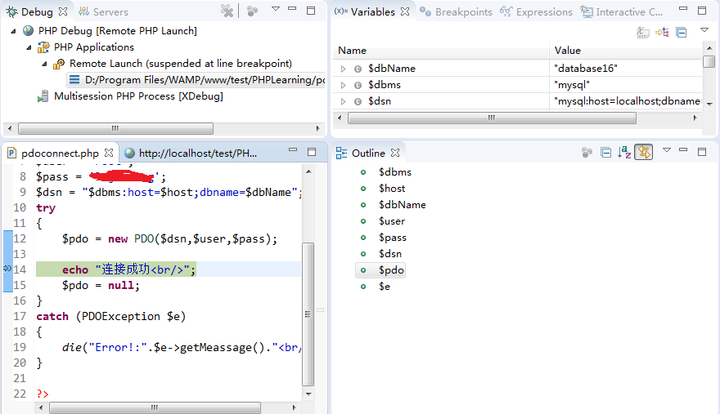The width and height of the screenshot is (720, 414).
Task: Open the Outline view menu dropdown
Action: (667, 151)
